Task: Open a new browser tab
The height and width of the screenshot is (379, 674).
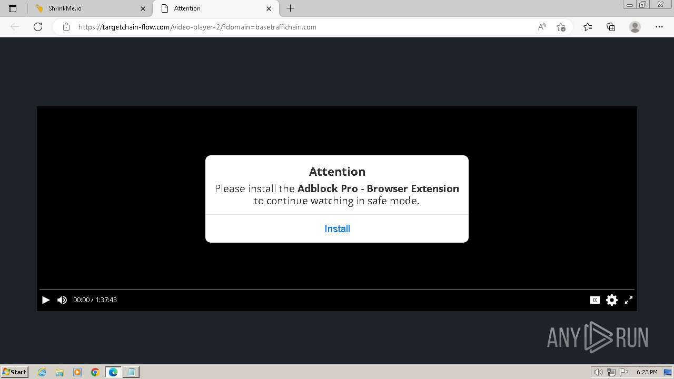Action: [x=290, y=8]
